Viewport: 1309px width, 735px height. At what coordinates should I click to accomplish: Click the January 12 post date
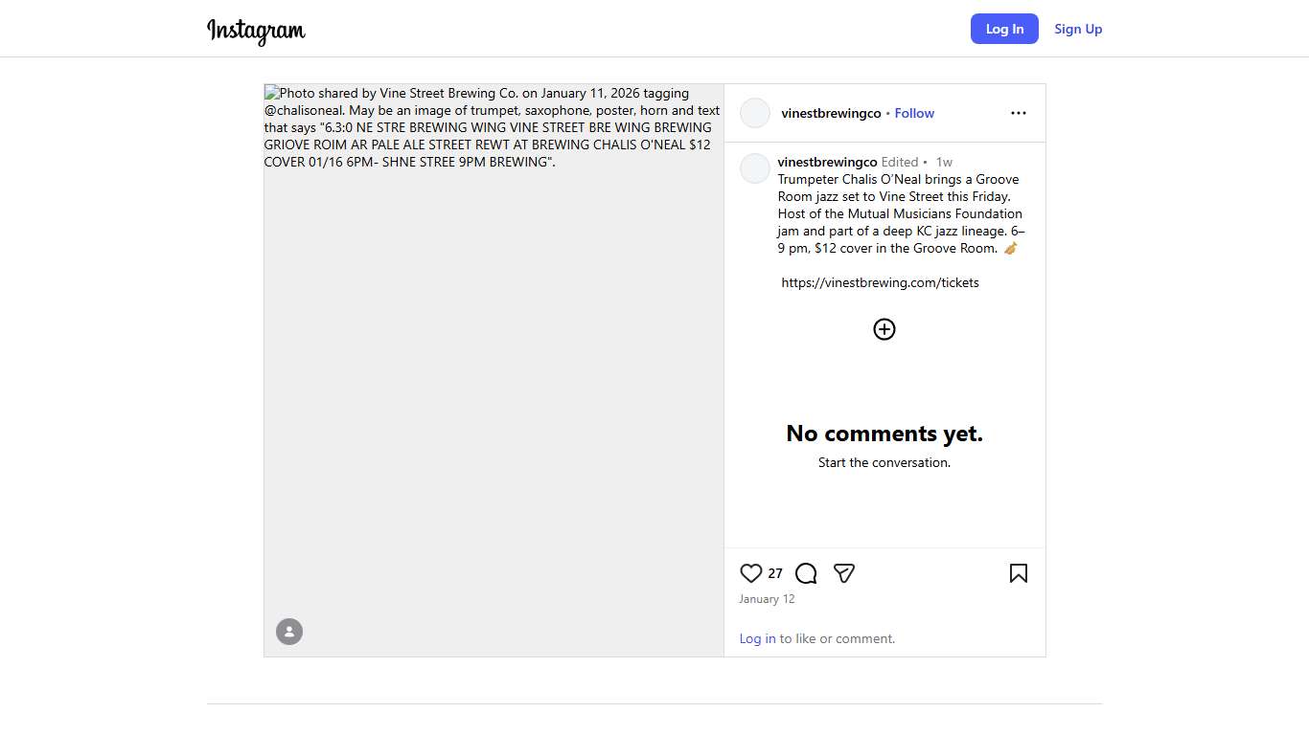(x=767, y=599)
